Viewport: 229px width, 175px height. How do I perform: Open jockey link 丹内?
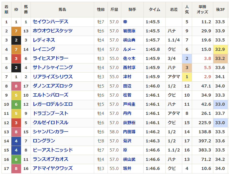click(127, 113)
